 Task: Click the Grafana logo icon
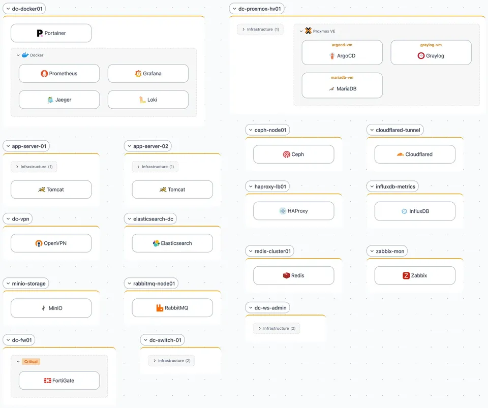(x=138, y=74)
